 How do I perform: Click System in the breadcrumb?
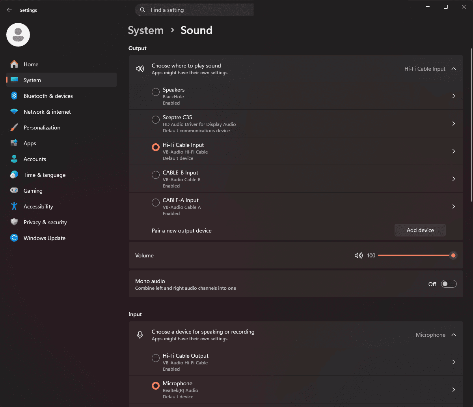click(x=145, y=30)
